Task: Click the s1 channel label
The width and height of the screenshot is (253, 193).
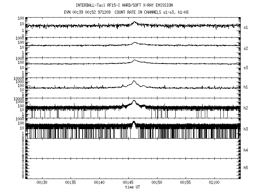Action: [246, 27]
